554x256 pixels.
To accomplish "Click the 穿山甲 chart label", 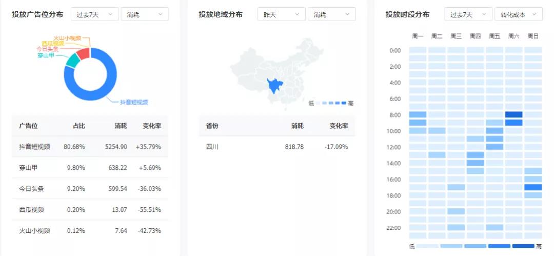I will point(46,55).
